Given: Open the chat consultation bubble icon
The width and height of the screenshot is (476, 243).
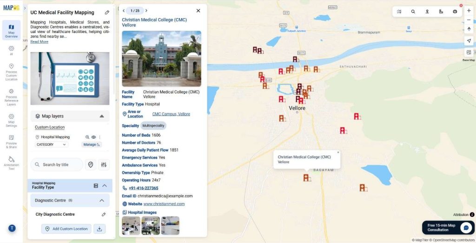Looking at the screenshot, I should [466, 228].
